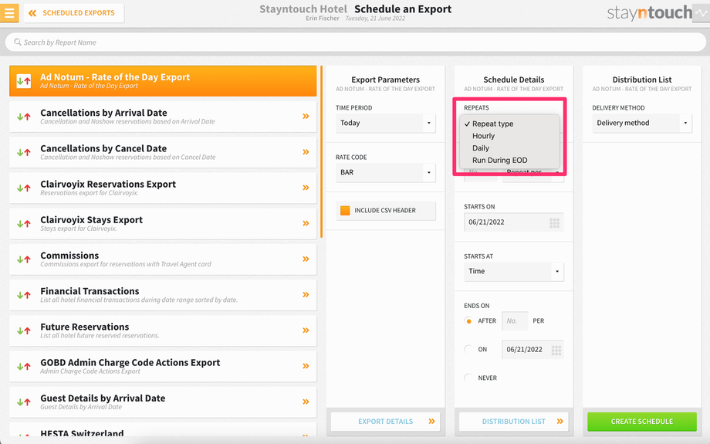Image resolution: width=710 pixels, height=444 pixels.
Task: Click arrows icon for Financial Transactions
Action: point(24,296)
